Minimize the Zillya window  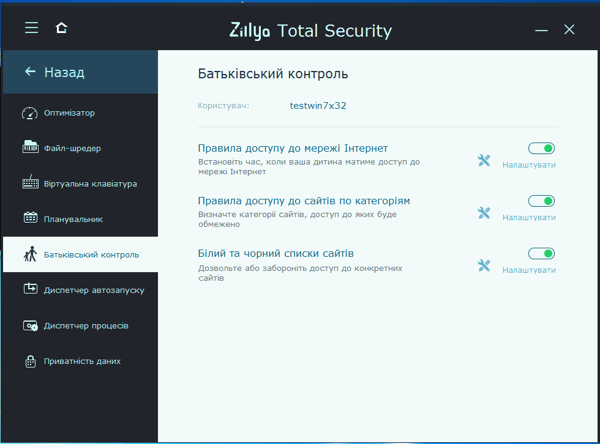541,30
